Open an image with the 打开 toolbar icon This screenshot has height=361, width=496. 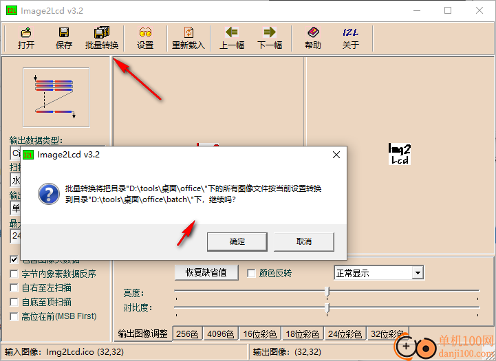tap(26, 38)
